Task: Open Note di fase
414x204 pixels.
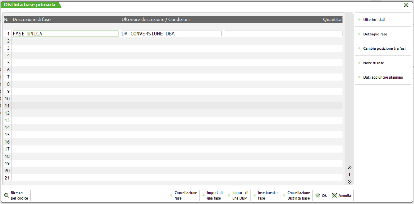Action: 373,63
